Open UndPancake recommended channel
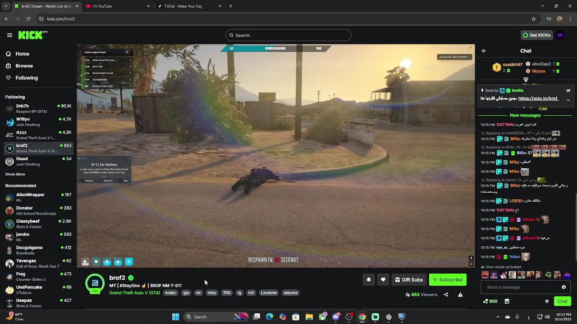577x324 pixels. point(38,290)
